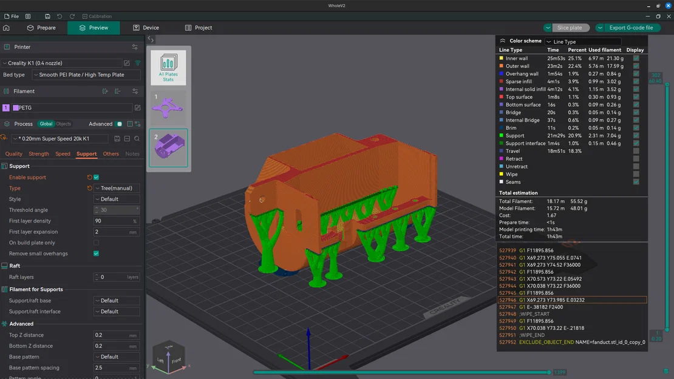Click the First layer density field
The image size is (674, 379).
pyautogui.click(x=117, y=221)
